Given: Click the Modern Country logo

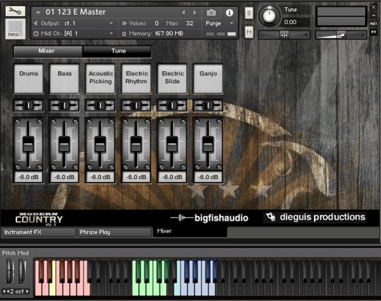Looking at the screenshot, I should [x=39, y=219].
